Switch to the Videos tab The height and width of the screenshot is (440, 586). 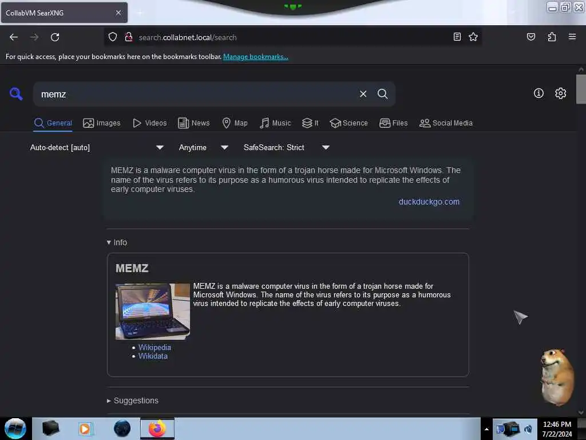point(149,123)
